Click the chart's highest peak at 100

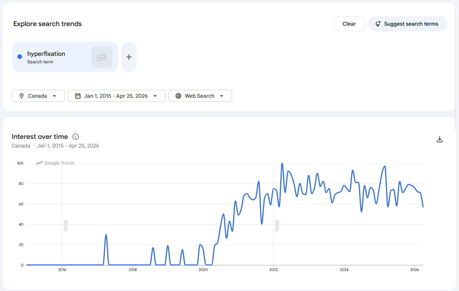point(282,164)
